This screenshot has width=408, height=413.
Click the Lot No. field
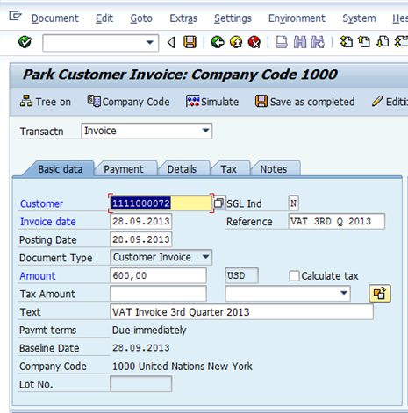click(x=141, y=384)
